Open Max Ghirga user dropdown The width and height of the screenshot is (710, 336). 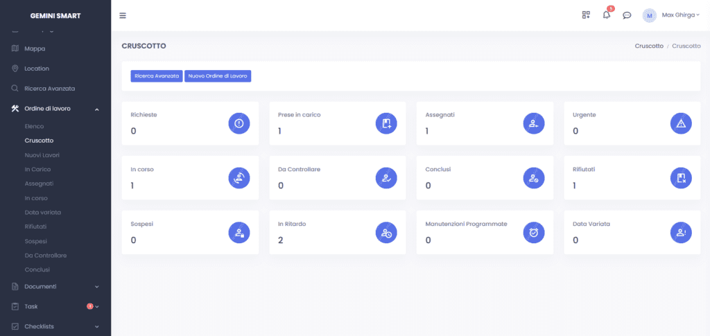click(x=681, y=15)
